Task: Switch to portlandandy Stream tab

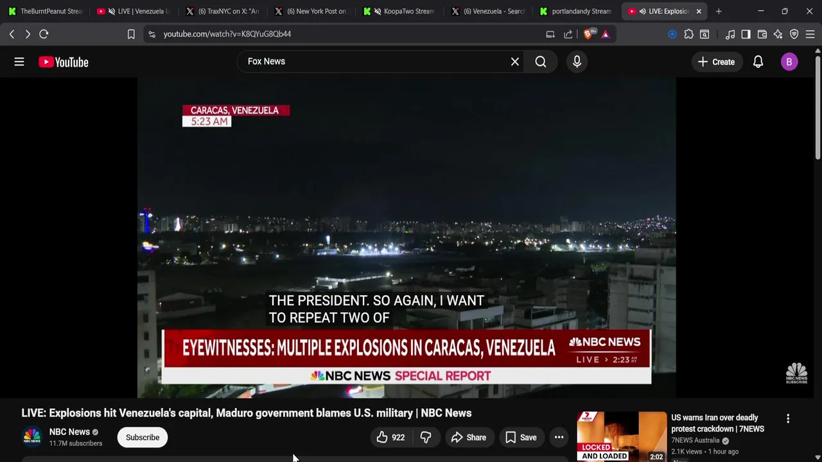Action: coord(576,11)
